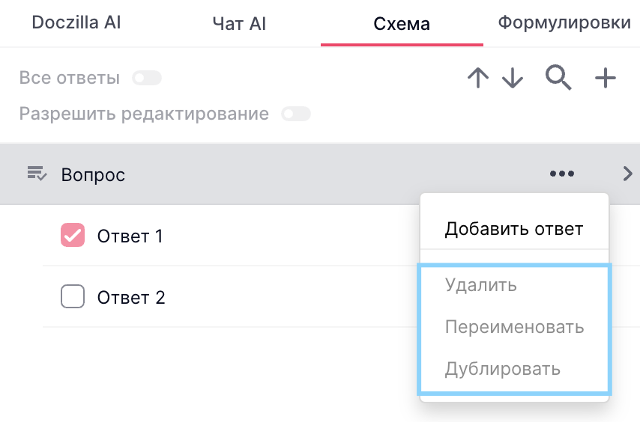This screenshot has height=422, width=640.
Task: Click the checklist icon beside Вопрос
Action: (37, 174)
